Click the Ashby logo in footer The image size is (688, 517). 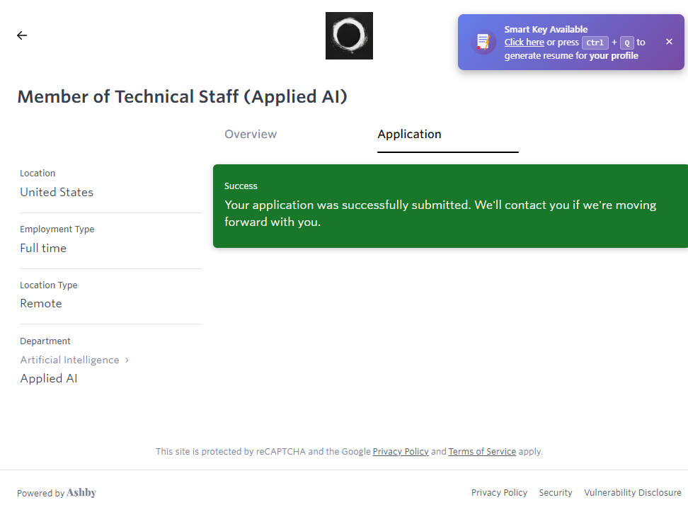(x=81, y=493)
